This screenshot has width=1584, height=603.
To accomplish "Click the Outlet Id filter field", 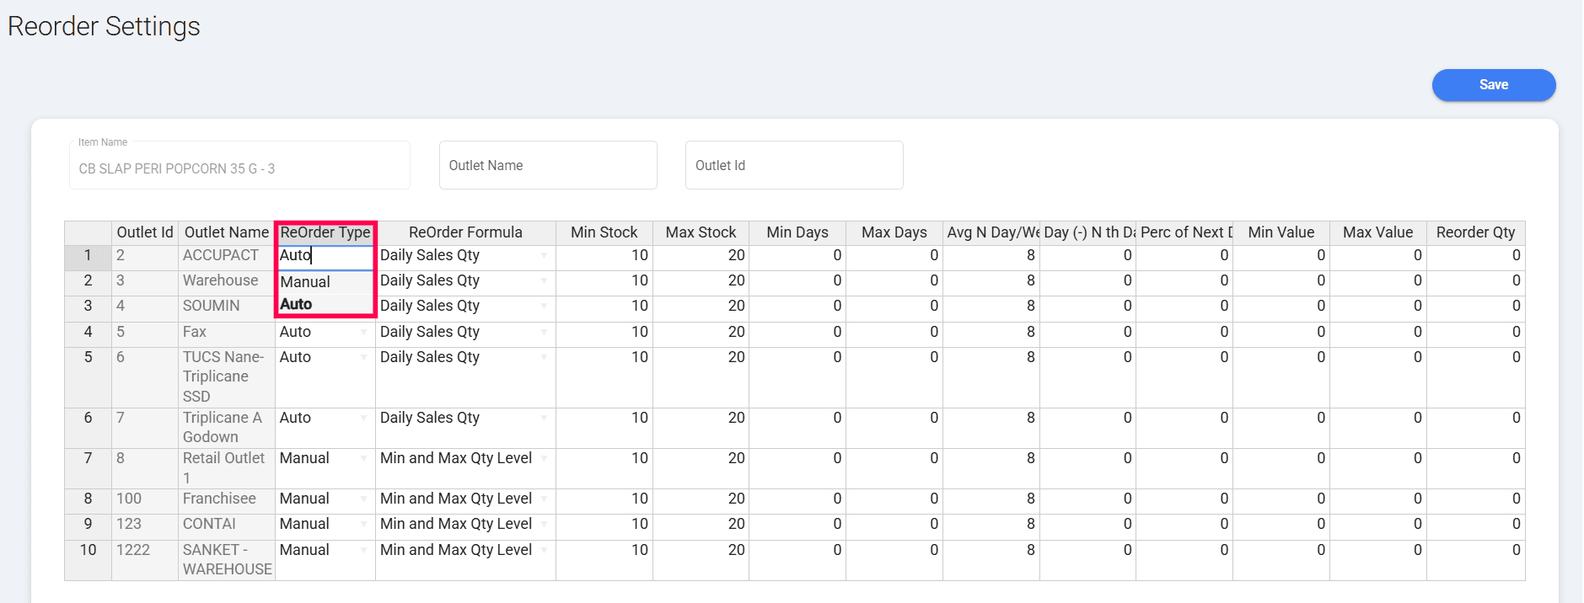I will pyautogui.click(x=793, y=166).
